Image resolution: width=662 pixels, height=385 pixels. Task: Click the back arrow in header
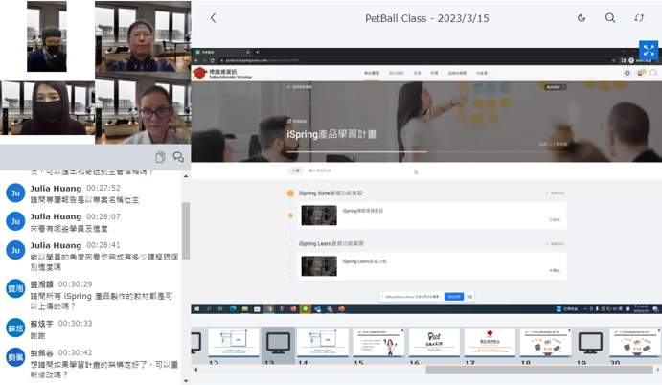point(213,18)
